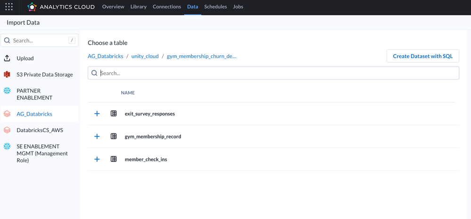Click the Import Data heading
This screenshot has width=471, height=219.
click(23, 23)
